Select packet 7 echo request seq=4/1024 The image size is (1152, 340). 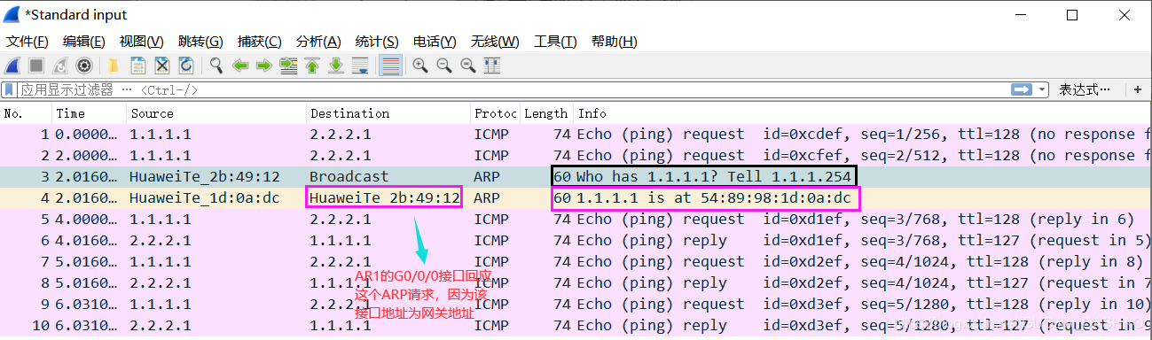point(576,262)
